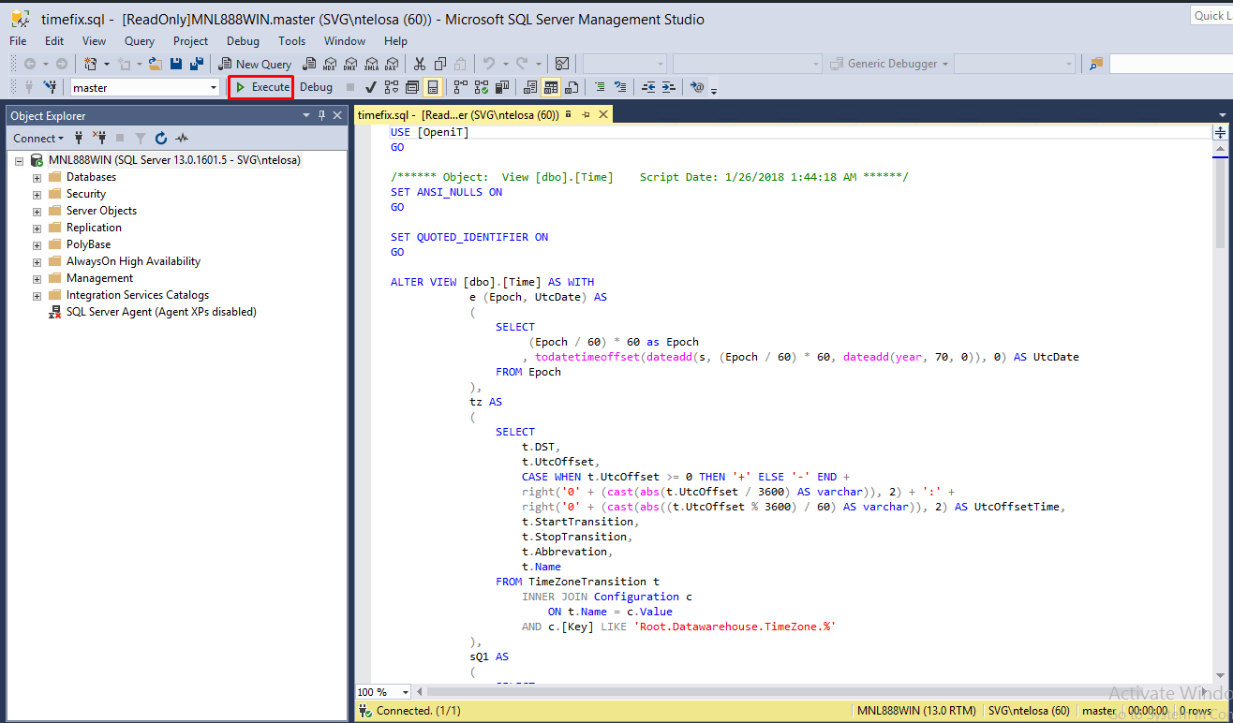Expand the AlwaysOn High Availability node
This screenshot has width=1233, height=723.
click(37, 261)
